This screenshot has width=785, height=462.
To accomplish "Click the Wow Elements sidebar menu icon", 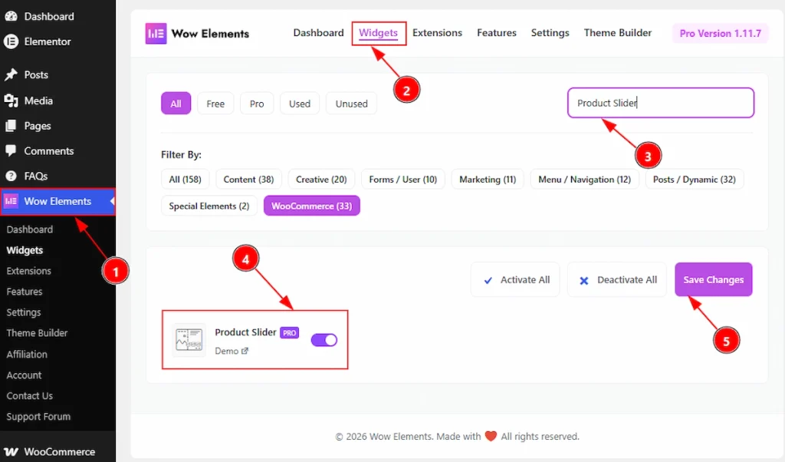I will (x=11, y=201).
